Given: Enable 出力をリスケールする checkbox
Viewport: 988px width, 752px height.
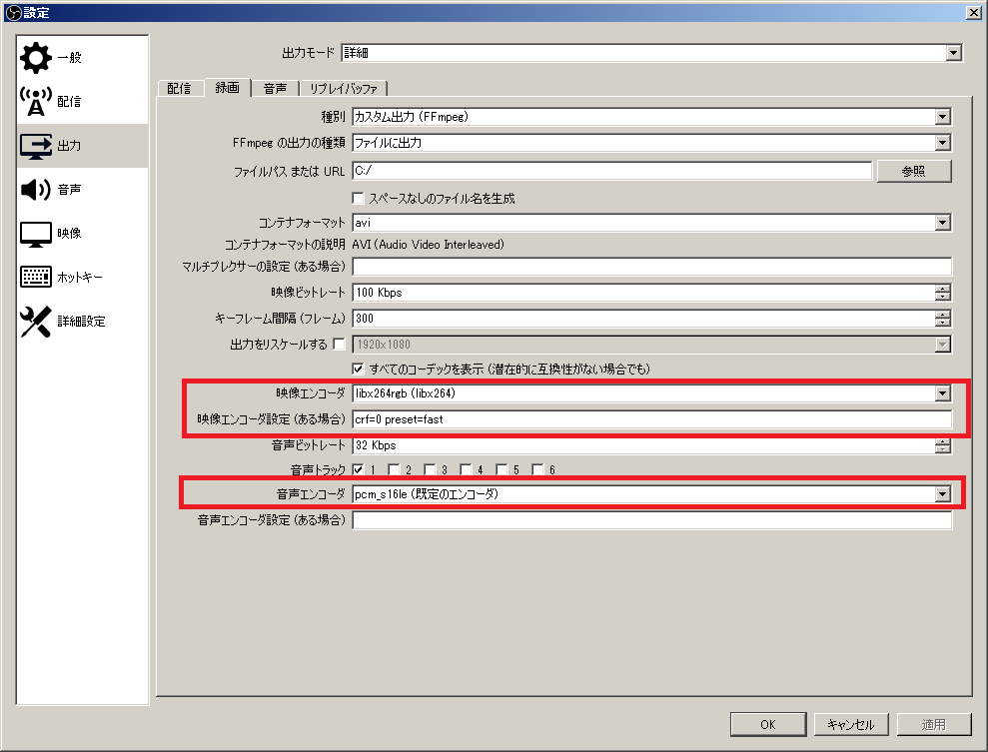Looking at the screenshot, I should (339, 345).
